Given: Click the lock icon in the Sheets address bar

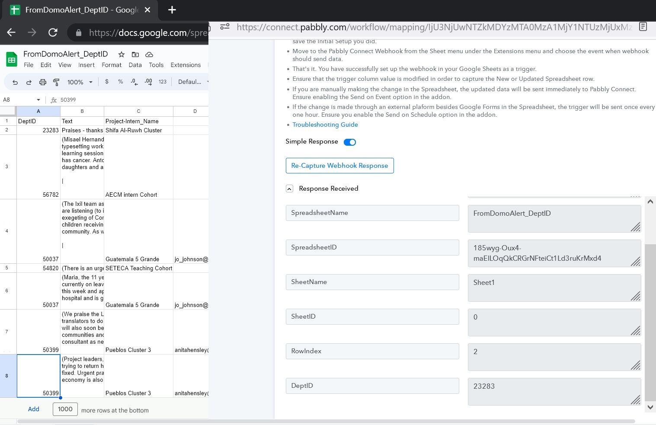Looking at the screenshot, I should (79, 33).
